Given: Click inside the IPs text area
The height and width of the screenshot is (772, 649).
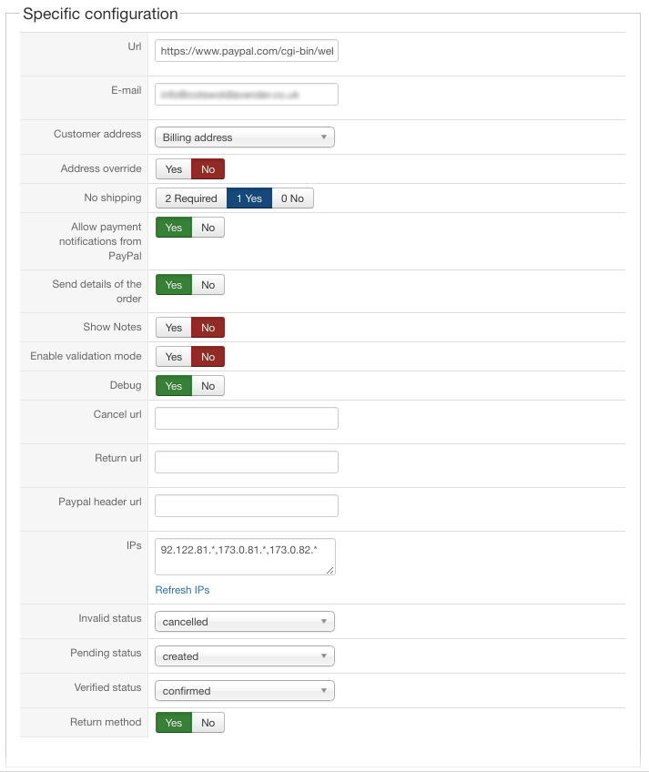Looking at the screenshot, I should pos(245,556).
